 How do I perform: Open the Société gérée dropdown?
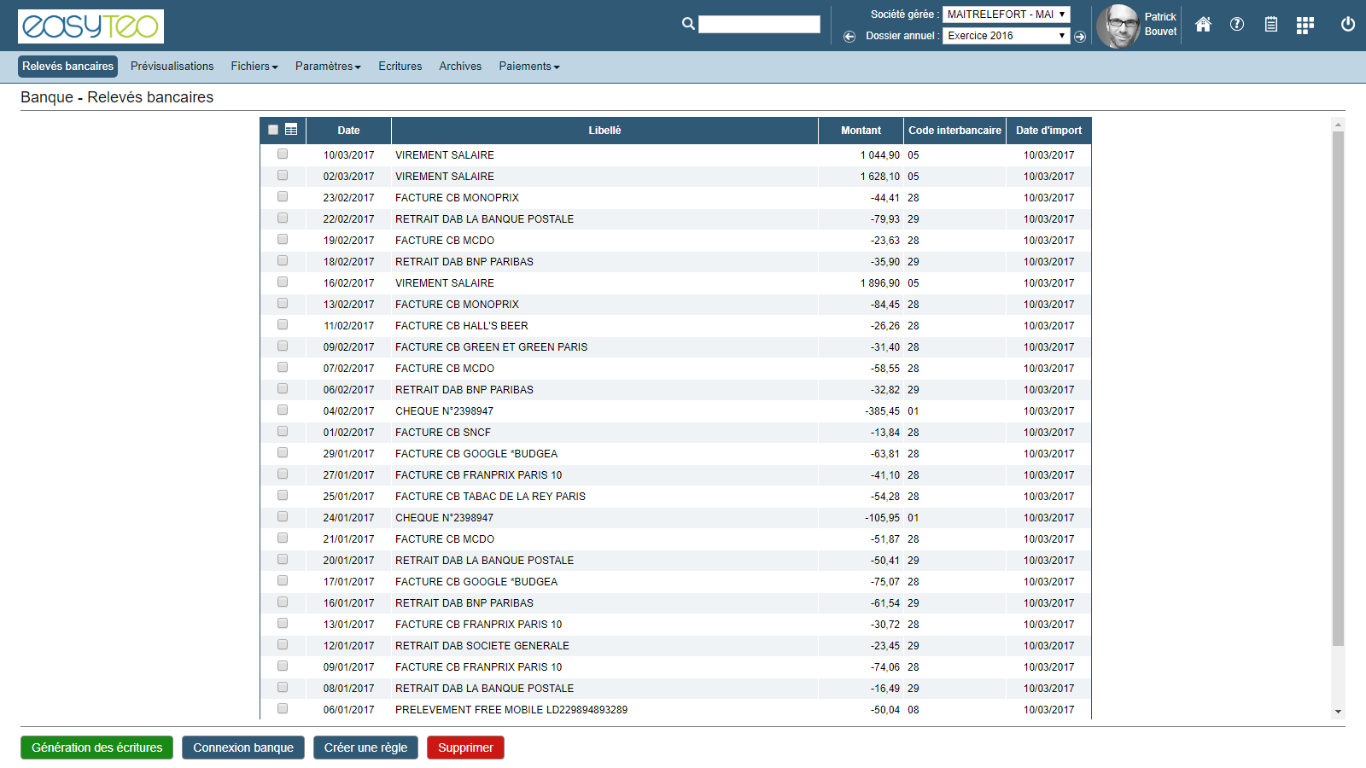tap(1006, 15)
